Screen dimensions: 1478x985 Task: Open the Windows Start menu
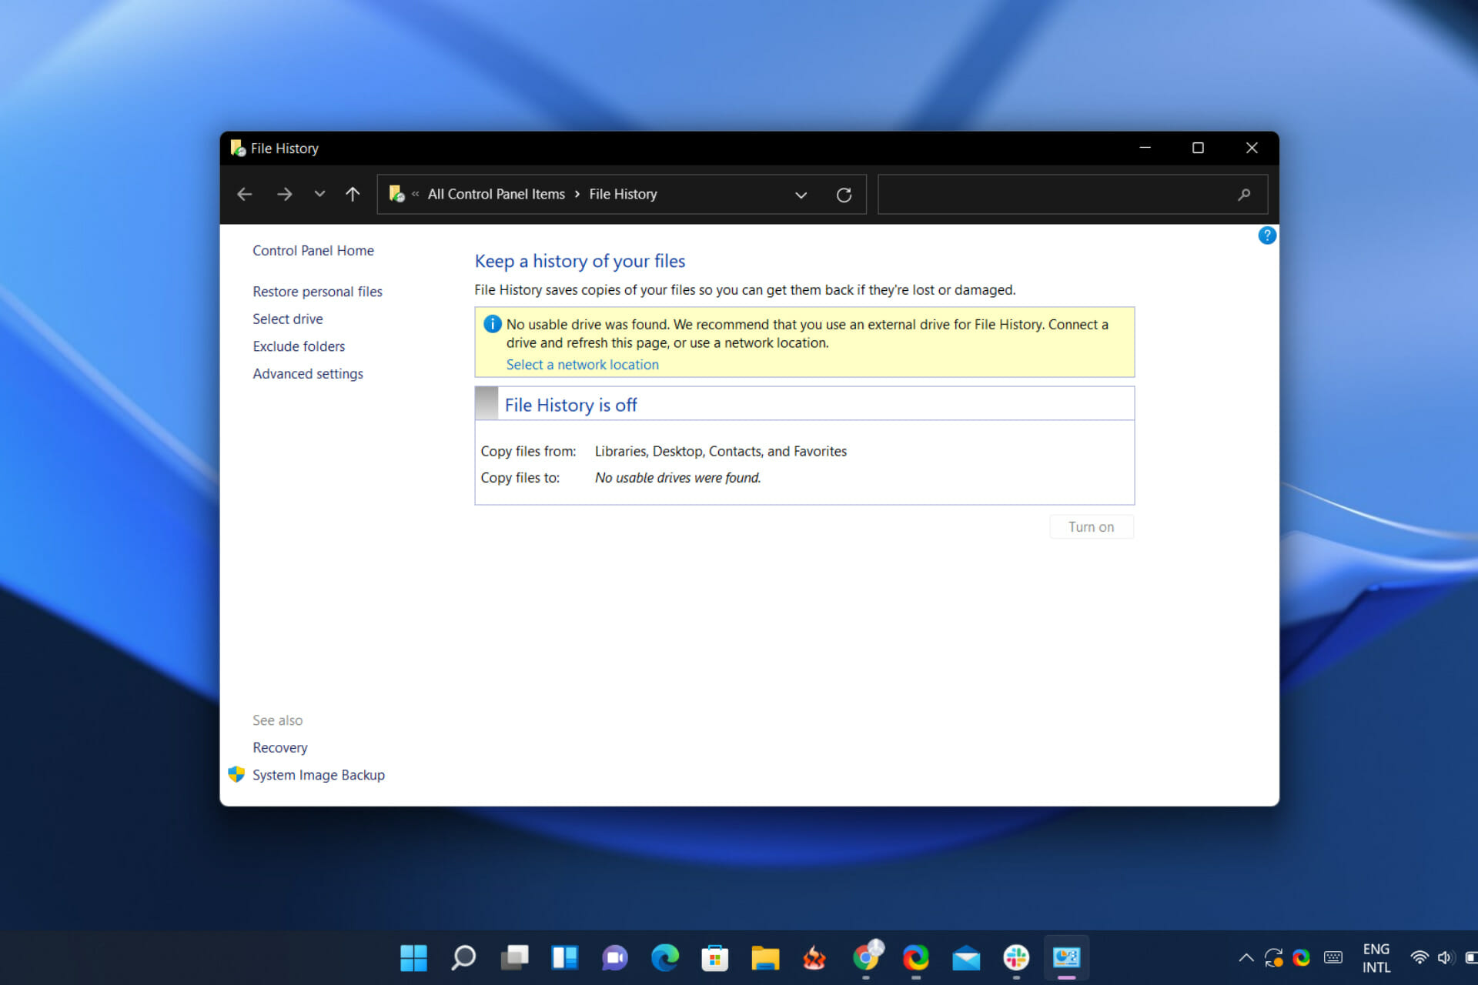click(x=413, y=958)
